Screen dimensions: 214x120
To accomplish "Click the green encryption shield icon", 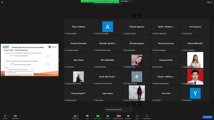I will (2, 2).
